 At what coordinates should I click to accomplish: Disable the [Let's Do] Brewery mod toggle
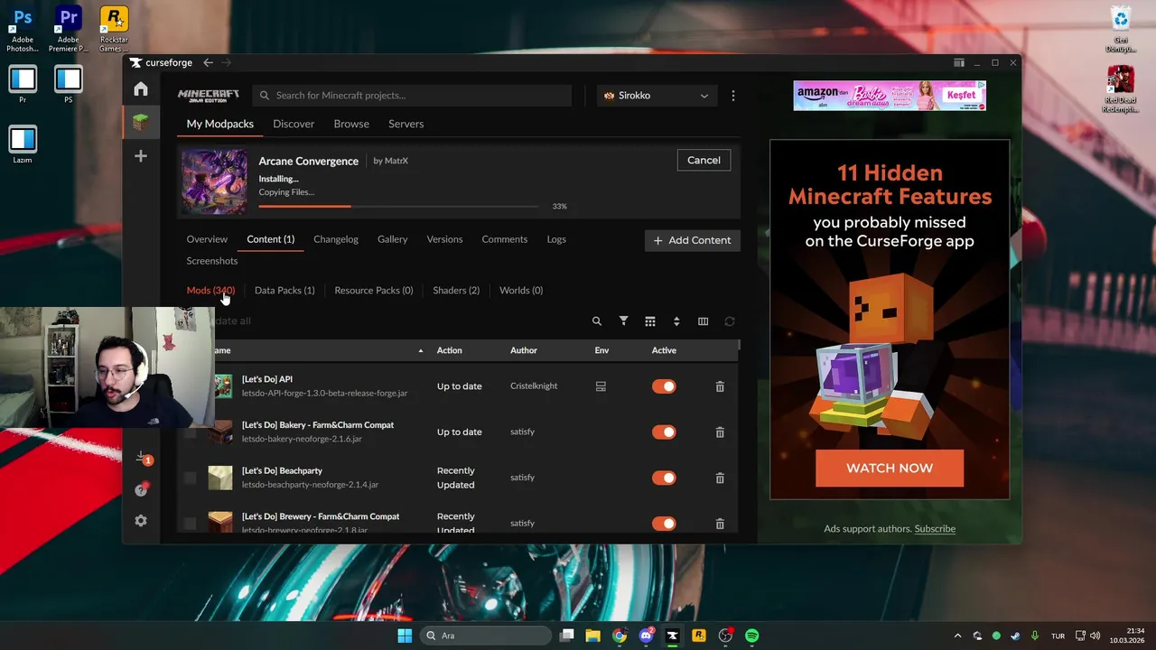tap(664, 524)
